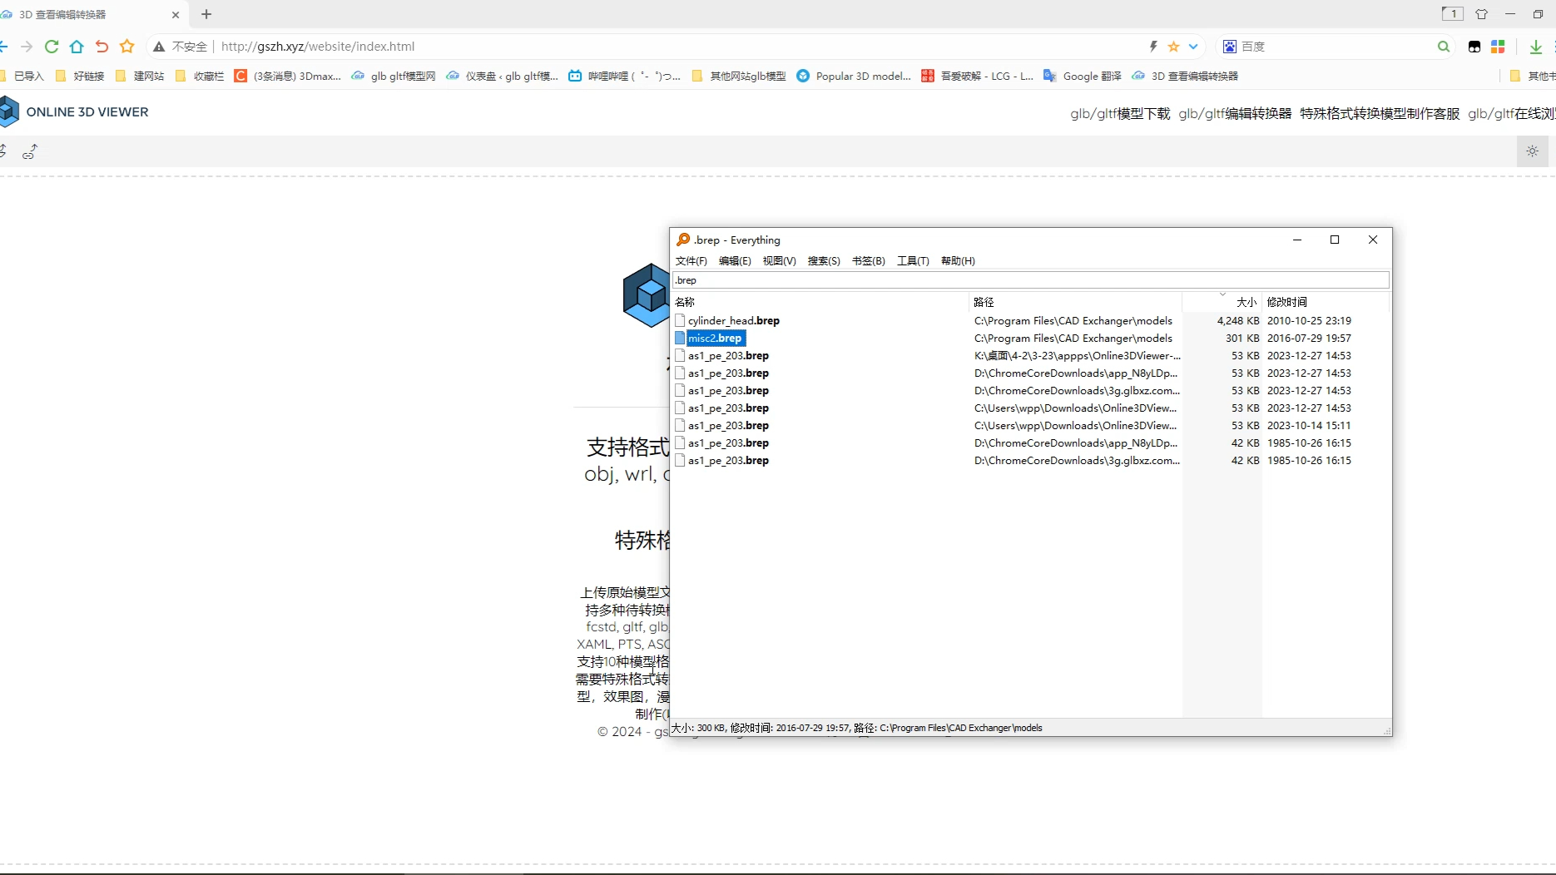
Task: Open the 3Dmax bookmark
Action: pos(288,76)
